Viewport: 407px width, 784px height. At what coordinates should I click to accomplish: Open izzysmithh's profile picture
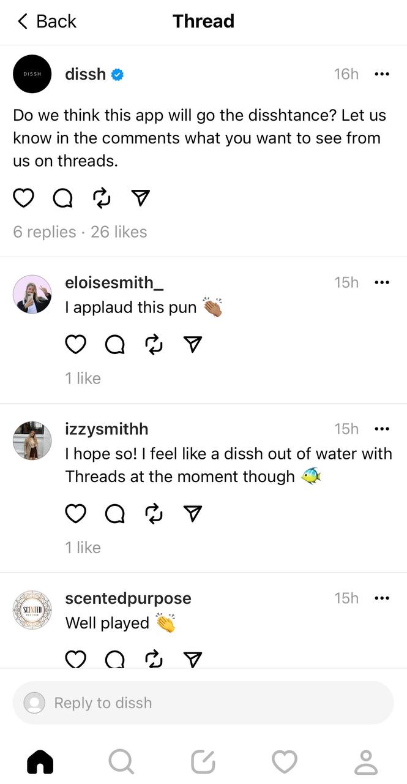[32, 440]
